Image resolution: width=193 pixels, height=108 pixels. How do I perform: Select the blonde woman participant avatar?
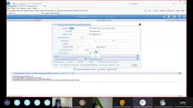pyautogui.click(x=82, y=103)
